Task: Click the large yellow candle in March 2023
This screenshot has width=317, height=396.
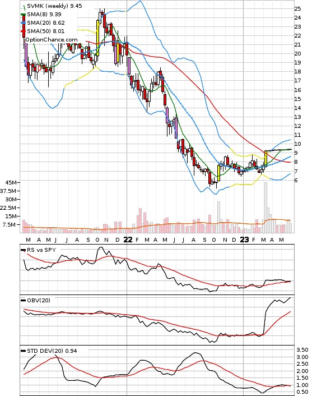Action: pyautogui.click(x=265, y=158)
